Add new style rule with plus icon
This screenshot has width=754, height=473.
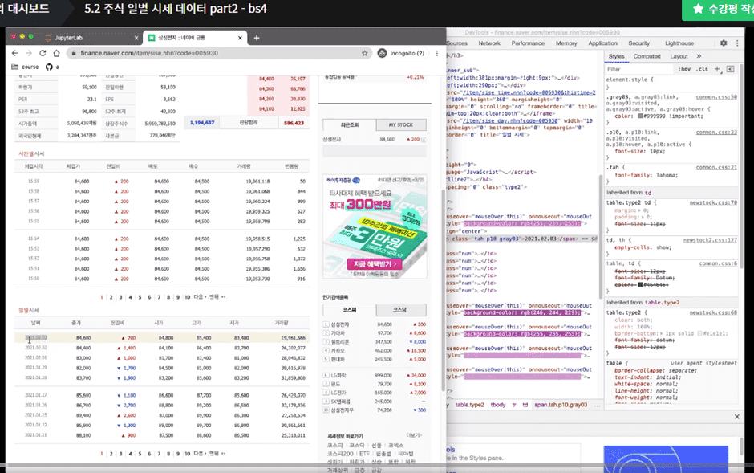coord(717,69)
